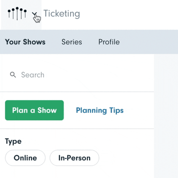This screenshot has height=178, width=178.
Task: Expand the product switcher chevron beside the logo
Action: click(x=34, y=14)
